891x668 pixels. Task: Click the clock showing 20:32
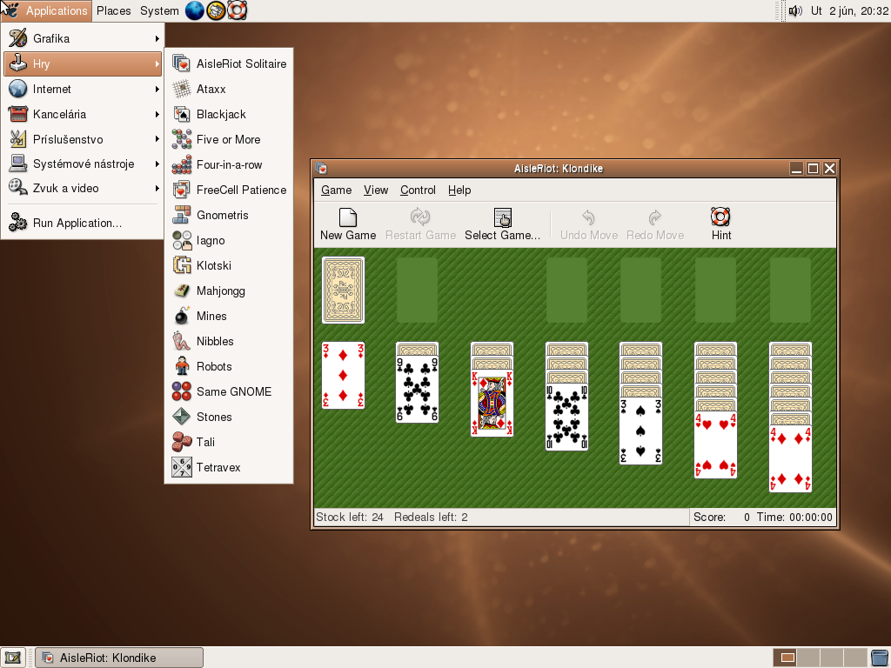(x=849, y=10)
